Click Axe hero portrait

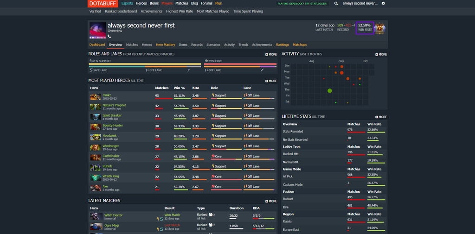[96, 188]
